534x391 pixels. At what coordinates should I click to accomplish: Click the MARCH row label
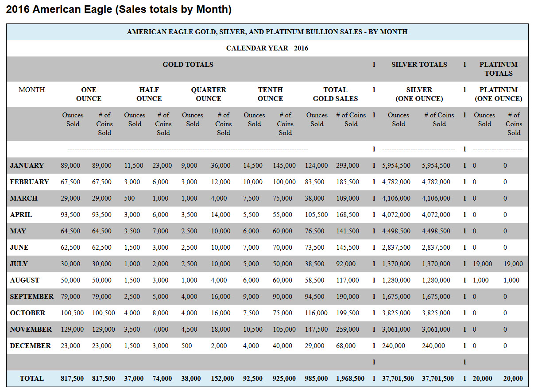[24, 198]
